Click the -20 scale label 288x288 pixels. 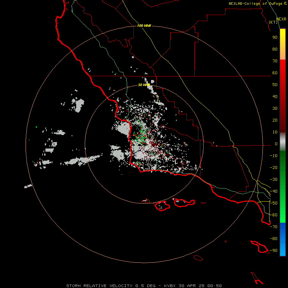274,168
